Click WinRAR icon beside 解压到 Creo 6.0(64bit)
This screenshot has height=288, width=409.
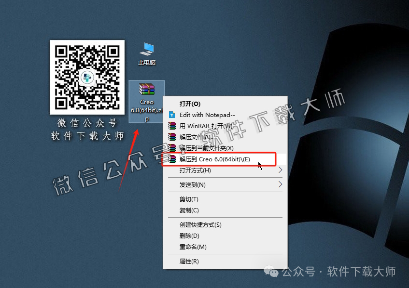pyautogui.click(x=172, y=159)
